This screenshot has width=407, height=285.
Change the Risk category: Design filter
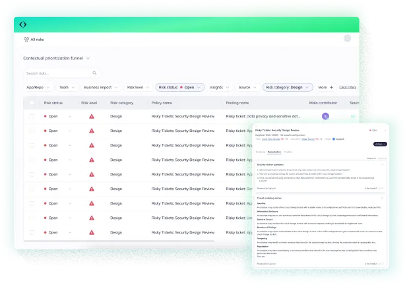pos(288,88)
